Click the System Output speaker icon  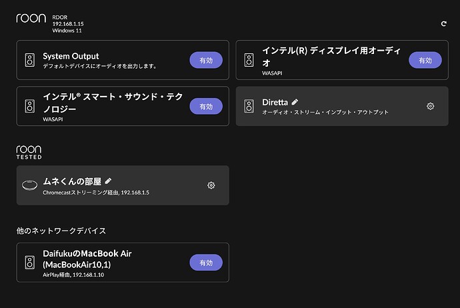click(x=29, y=60)
